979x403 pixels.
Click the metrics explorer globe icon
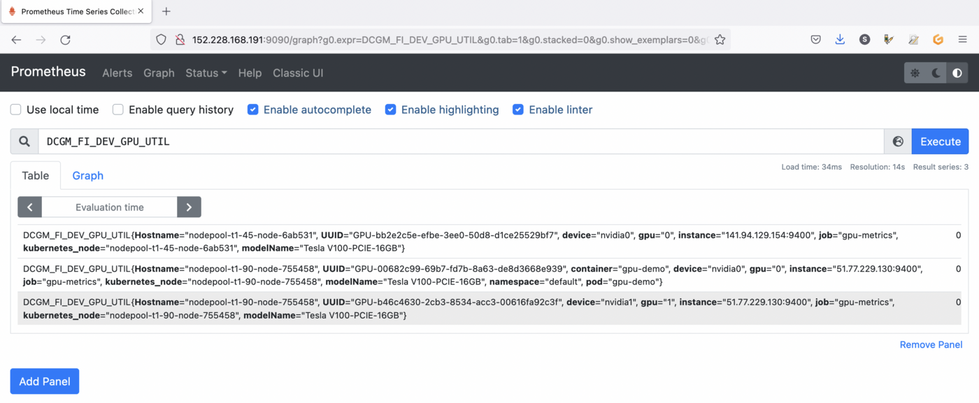pos(898,142)
